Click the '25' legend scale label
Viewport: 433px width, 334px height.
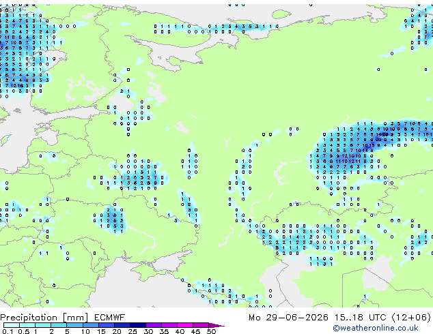pos(132,331)
